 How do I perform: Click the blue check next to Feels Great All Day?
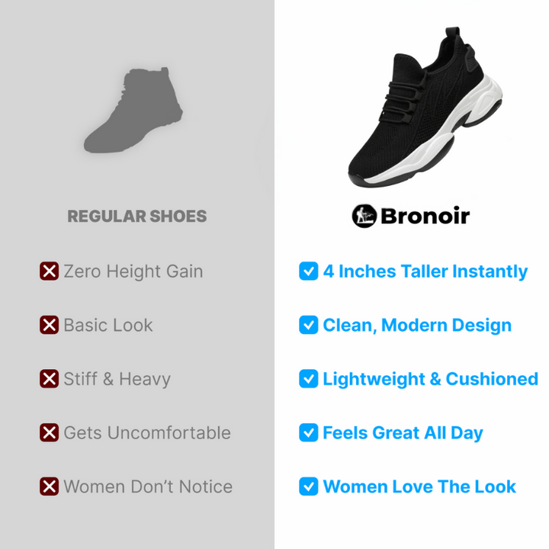point(309,432)
